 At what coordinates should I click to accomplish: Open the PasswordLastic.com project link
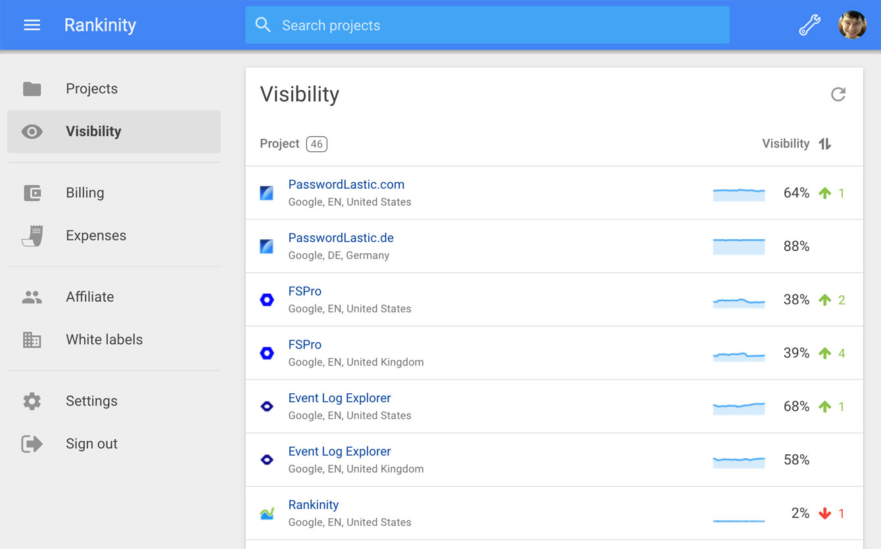(346, 185)
